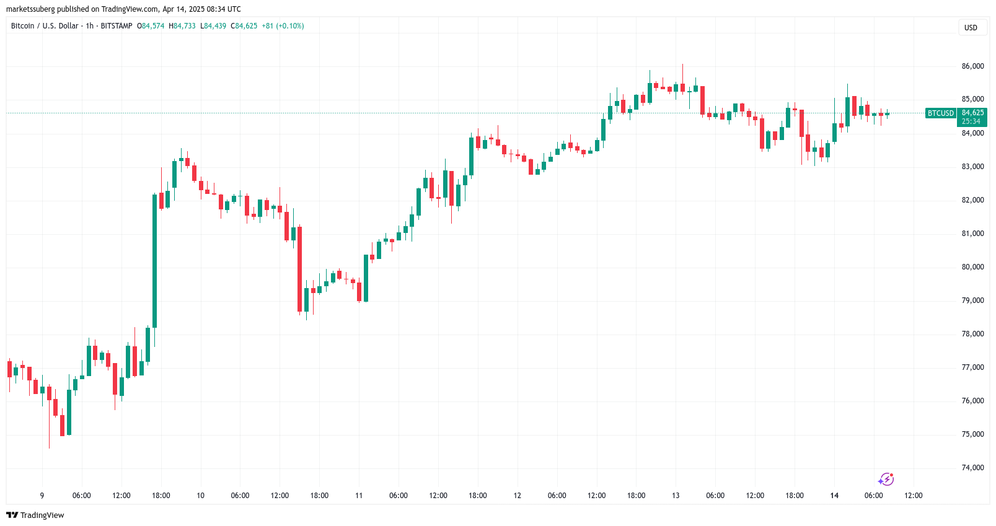Click the 86,000 price axis label
The height and width of the screenshot is (526, 996).
[972, 66]
